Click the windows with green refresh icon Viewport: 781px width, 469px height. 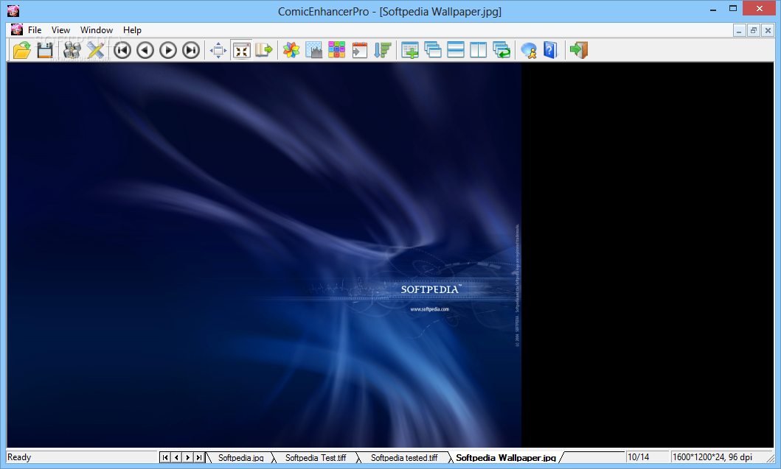pos(501,50)
